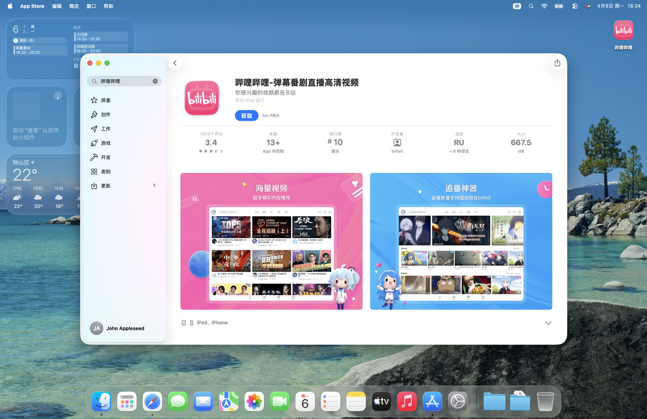This screenshot has height=419, width=647.
Task: Open the 游戏 sidebar section
Action: coord(124,143)
